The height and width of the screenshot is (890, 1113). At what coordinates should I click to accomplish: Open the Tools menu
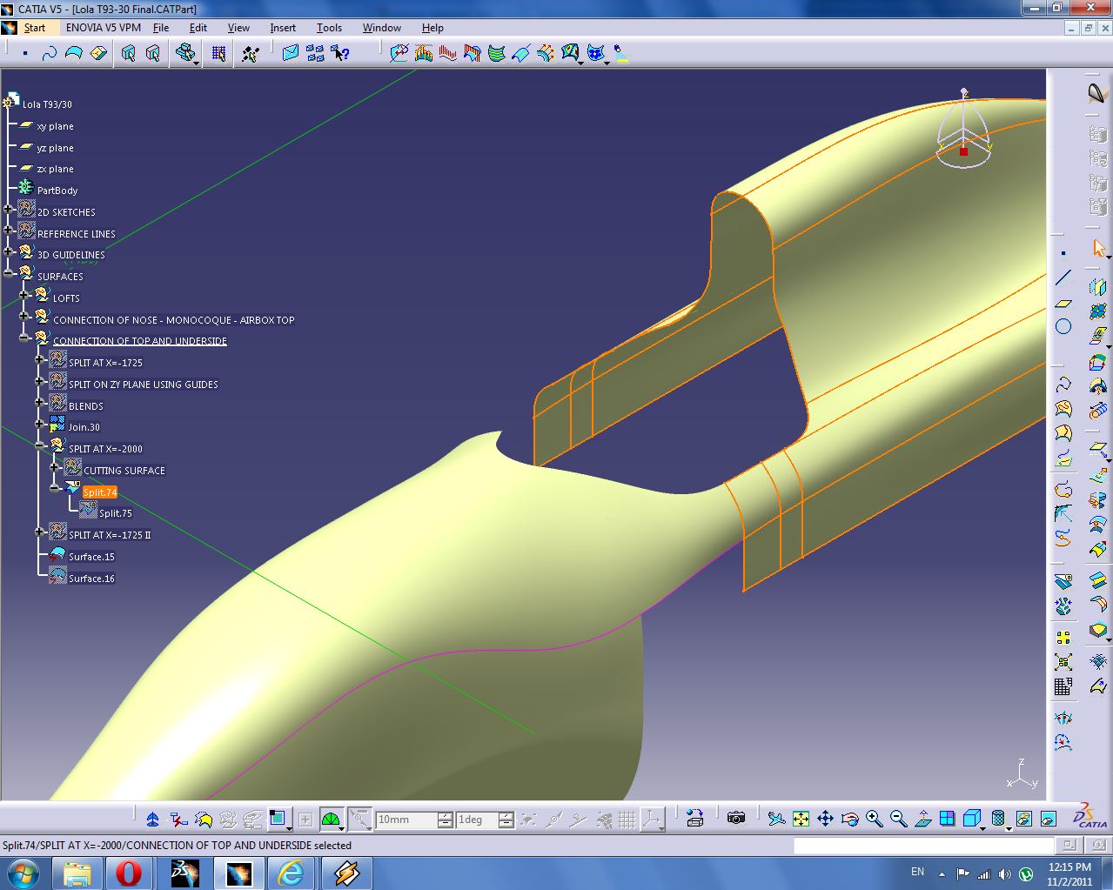tap(329, 27)
